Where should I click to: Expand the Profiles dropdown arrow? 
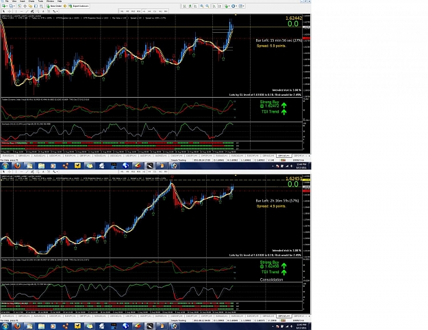(x=14, y=6)
